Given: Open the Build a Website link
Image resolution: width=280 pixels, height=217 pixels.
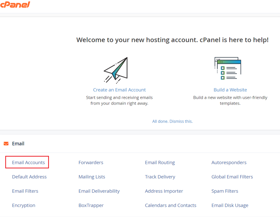Looking at the screenshot, I should pos(230,90).
